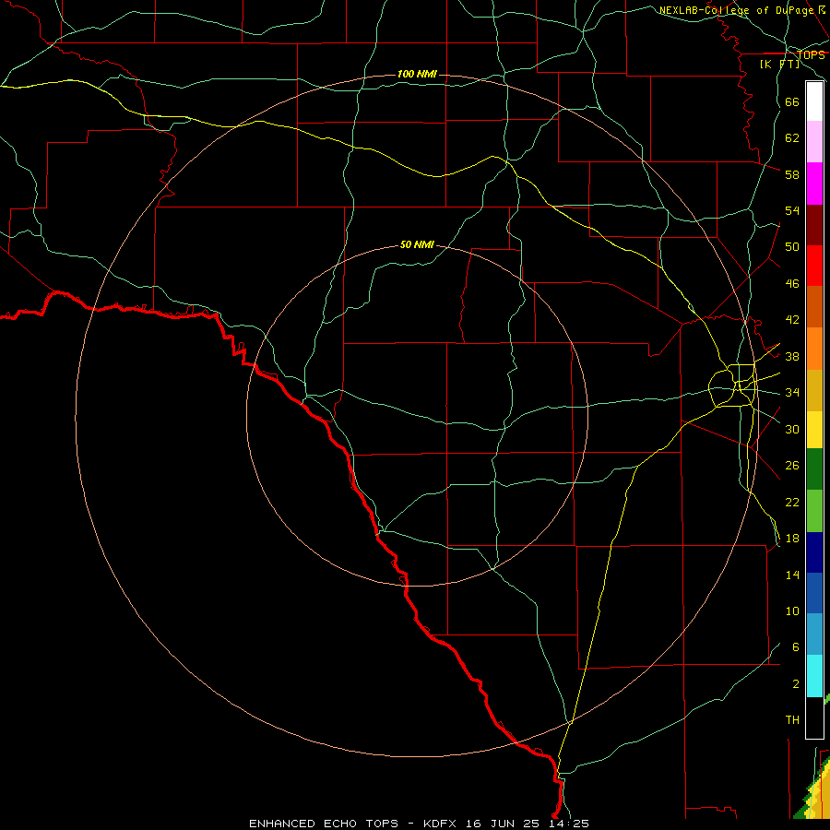Viewport: 830px width, 830px height.
Task: Click the light pink legend swatch
Action: coord(814,142)
